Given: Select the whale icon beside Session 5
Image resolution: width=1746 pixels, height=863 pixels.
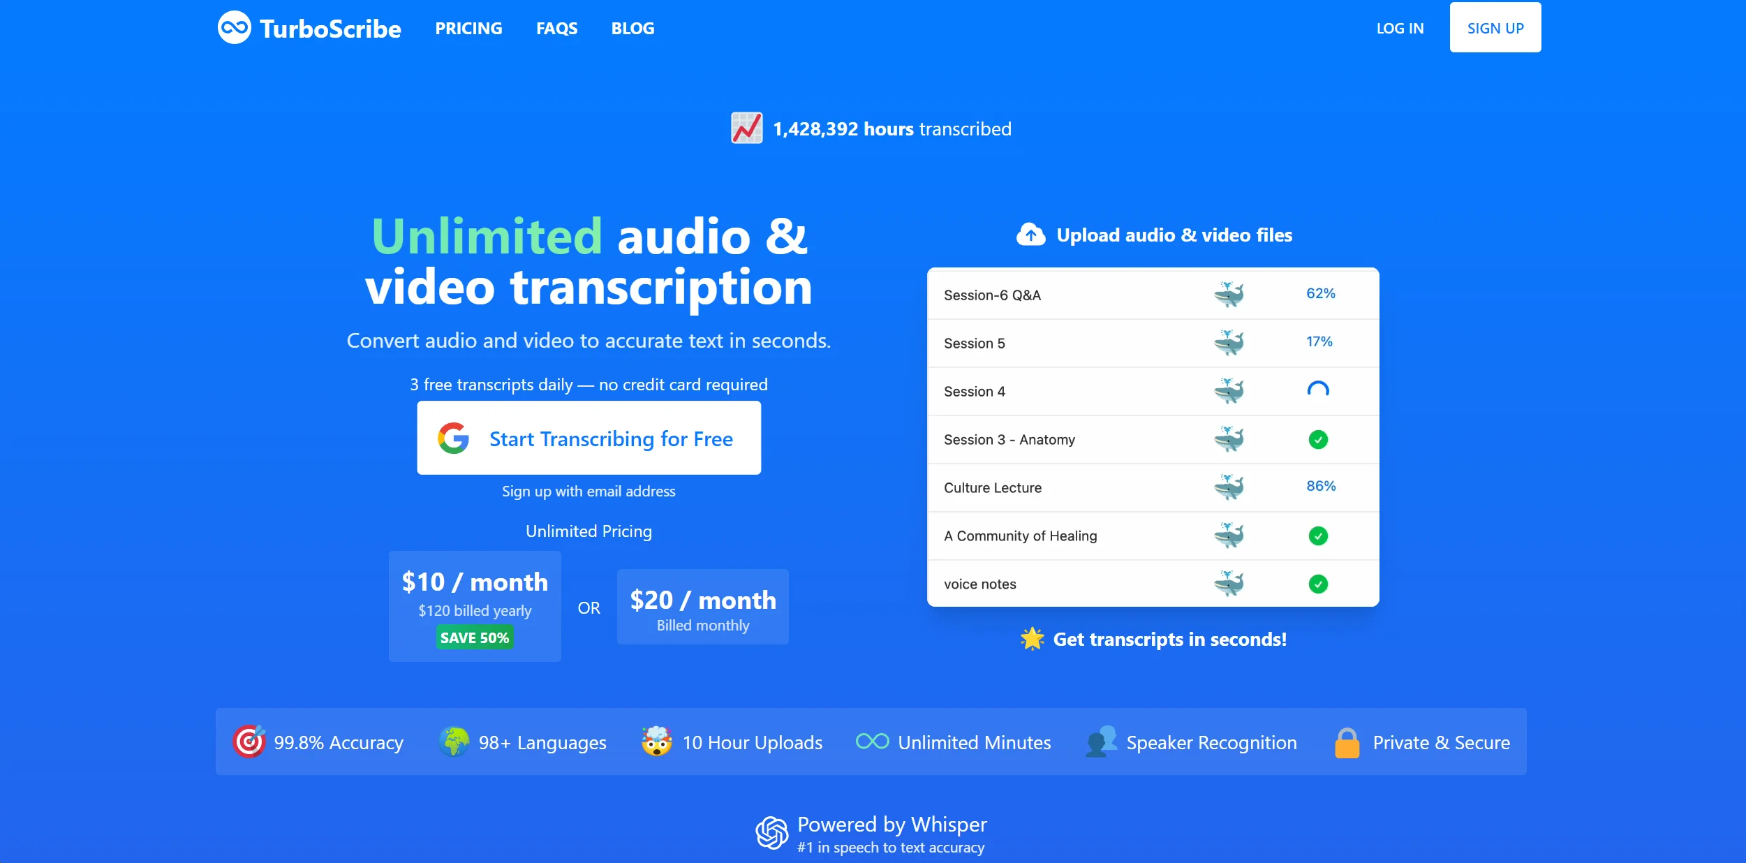Looking at the screenshot, I should (1229, 343).
